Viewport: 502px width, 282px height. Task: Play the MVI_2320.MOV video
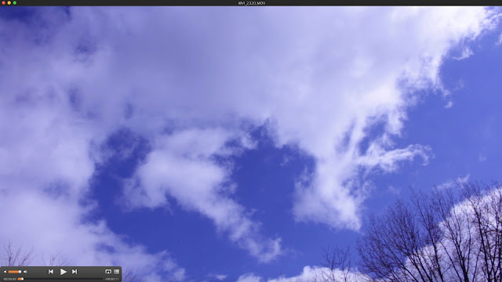(63, 272)
